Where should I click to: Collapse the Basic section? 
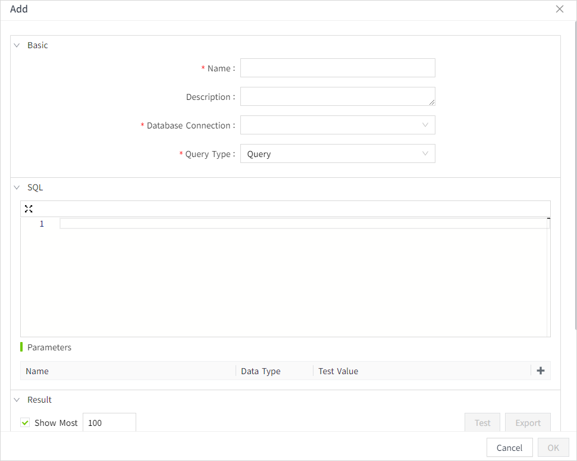[x=17, y=45]
